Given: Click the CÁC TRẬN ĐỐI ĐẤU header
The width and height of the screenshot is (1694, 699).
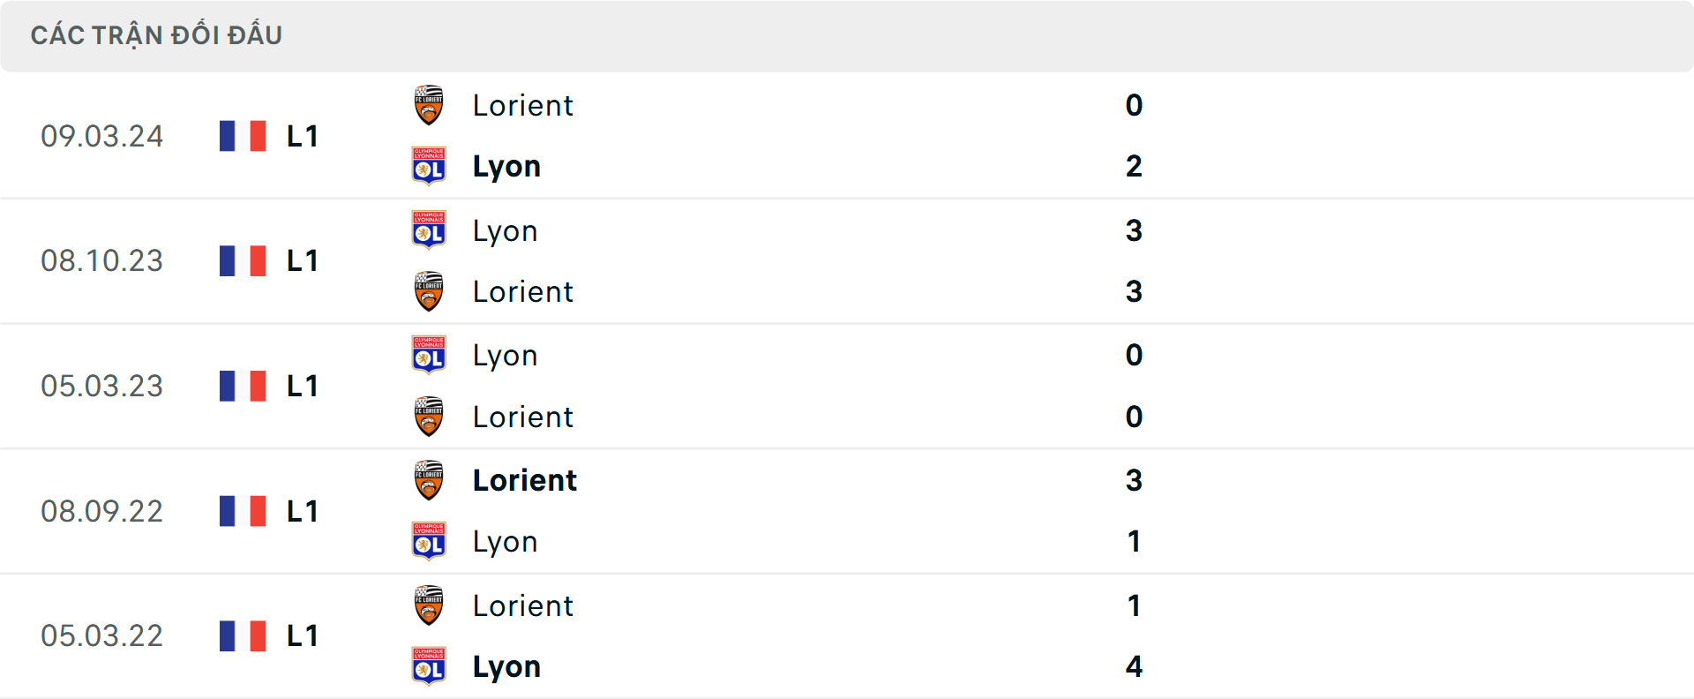Looking at the screenshot, I should coord(157,34).
